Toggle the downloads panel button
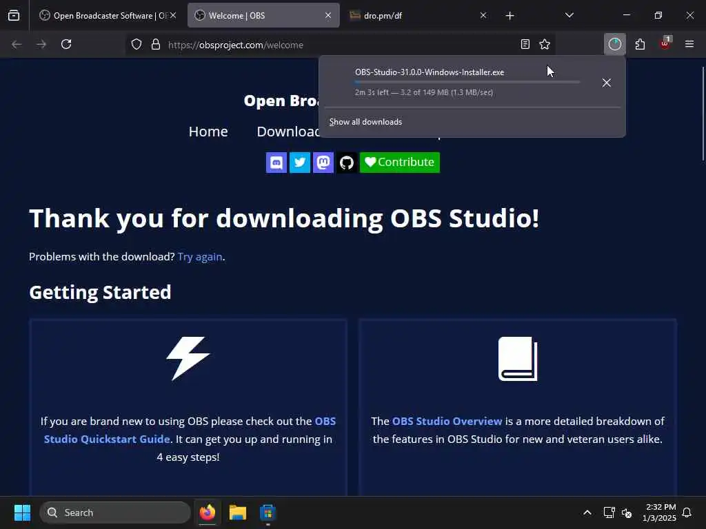This screenshot has height=529, width=706. [614, 44]
